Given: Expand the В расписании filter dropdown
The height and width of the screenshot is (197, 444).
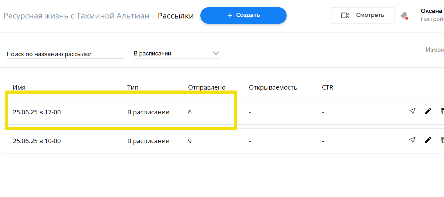Looking at the screenshot, I should (x=177, y=54).
